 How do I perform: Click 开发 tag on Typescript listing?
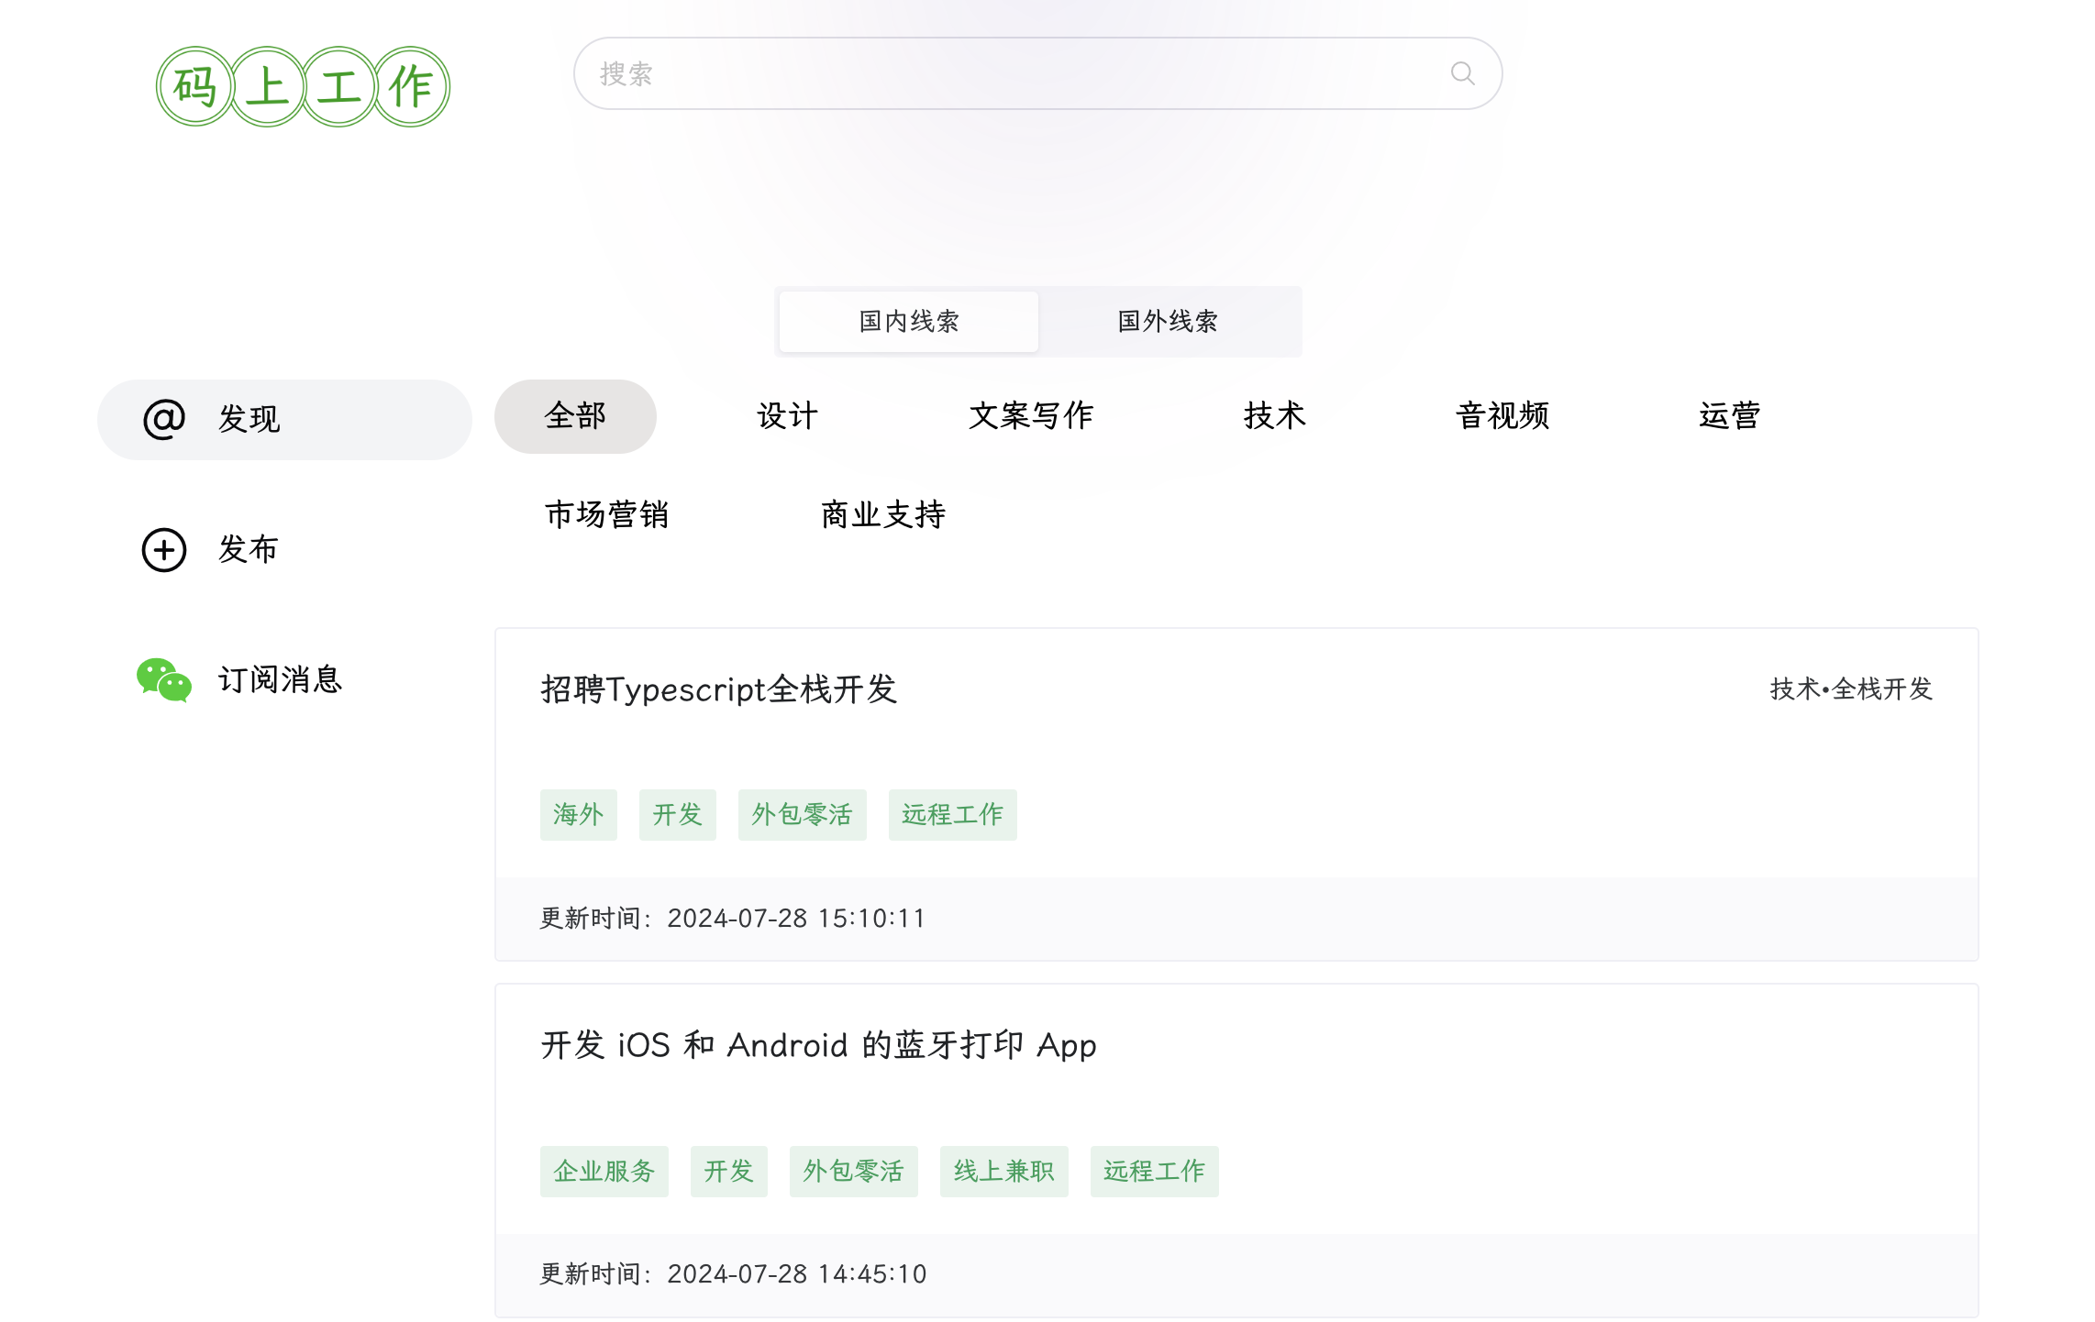pyautogui.click(x=677, y=815)
